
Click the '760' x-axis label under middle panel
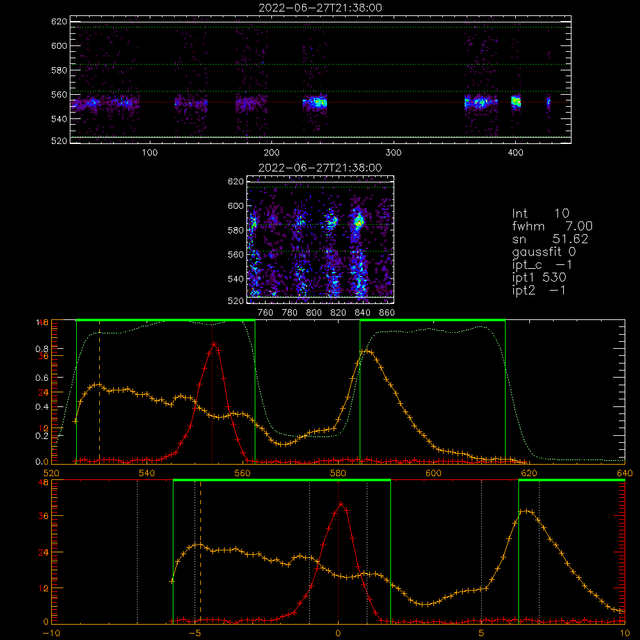266,313
